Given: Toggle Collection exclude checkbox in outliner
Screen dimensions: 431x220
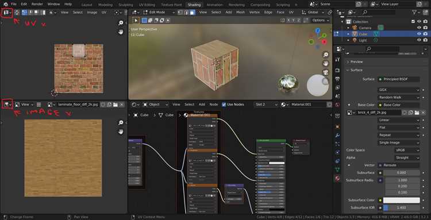Looking at the screenshot, I should point(413,21).
